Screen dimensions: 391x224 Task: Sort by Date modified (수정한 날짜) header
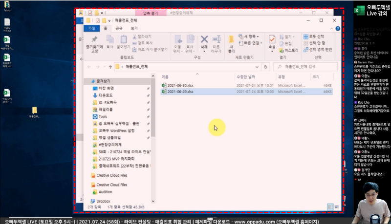255,77
